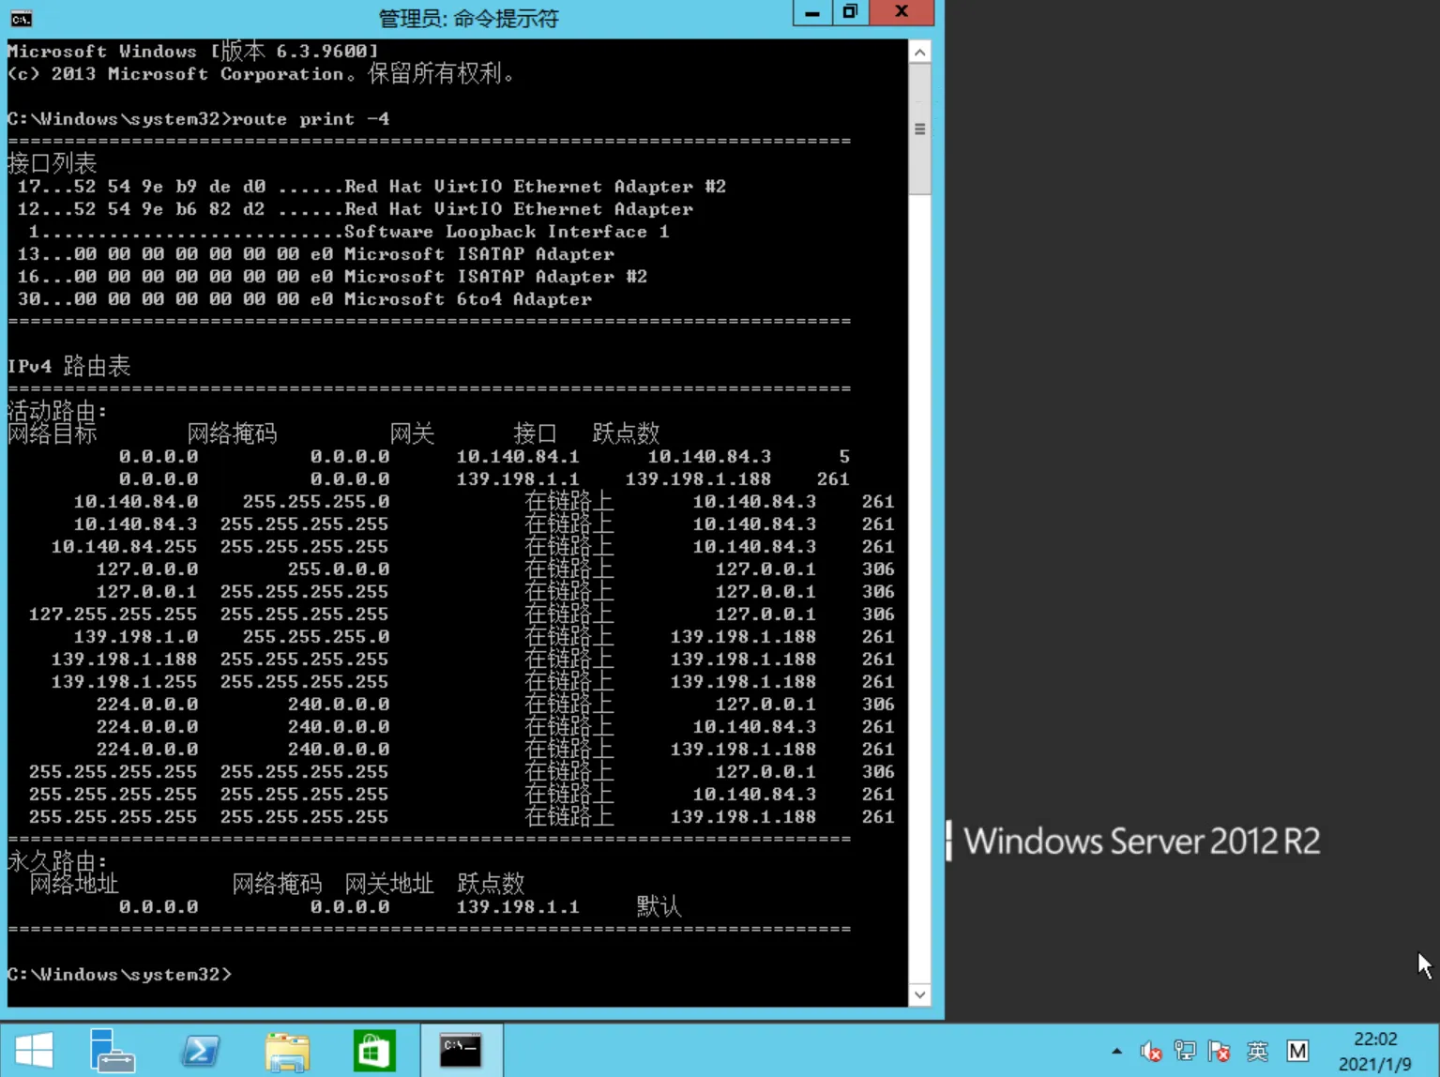Expand hidden notification area icons
This screenshot has height=1077, width=1440.
1116,1052
